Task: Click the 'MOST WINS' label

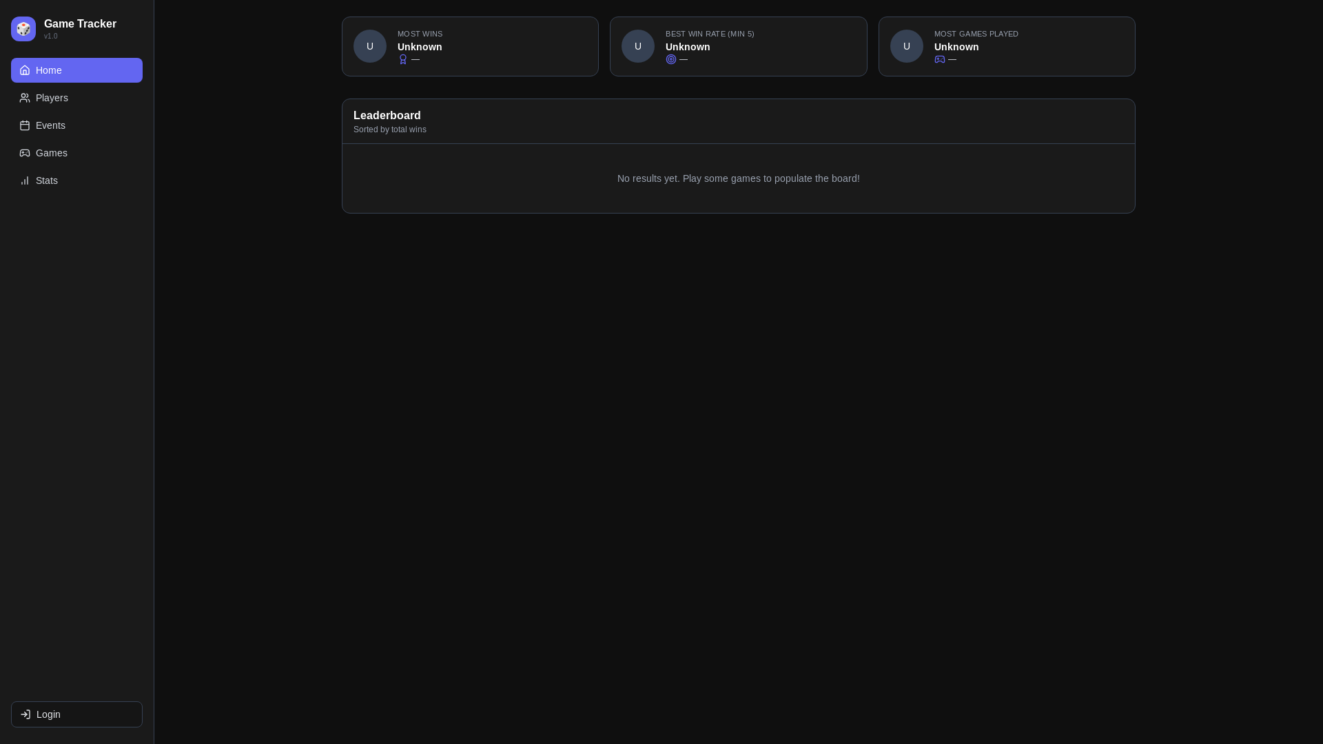Action: (420, 34)
